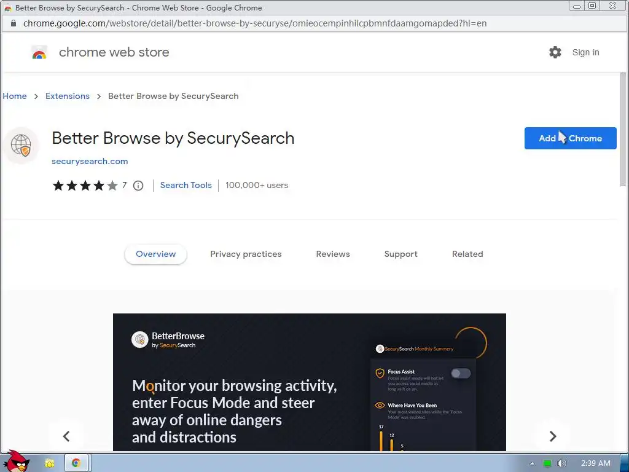Viewport: 629px width, 472px height.
Task: Click the 'chrome web store' title text
Action: 114,53
